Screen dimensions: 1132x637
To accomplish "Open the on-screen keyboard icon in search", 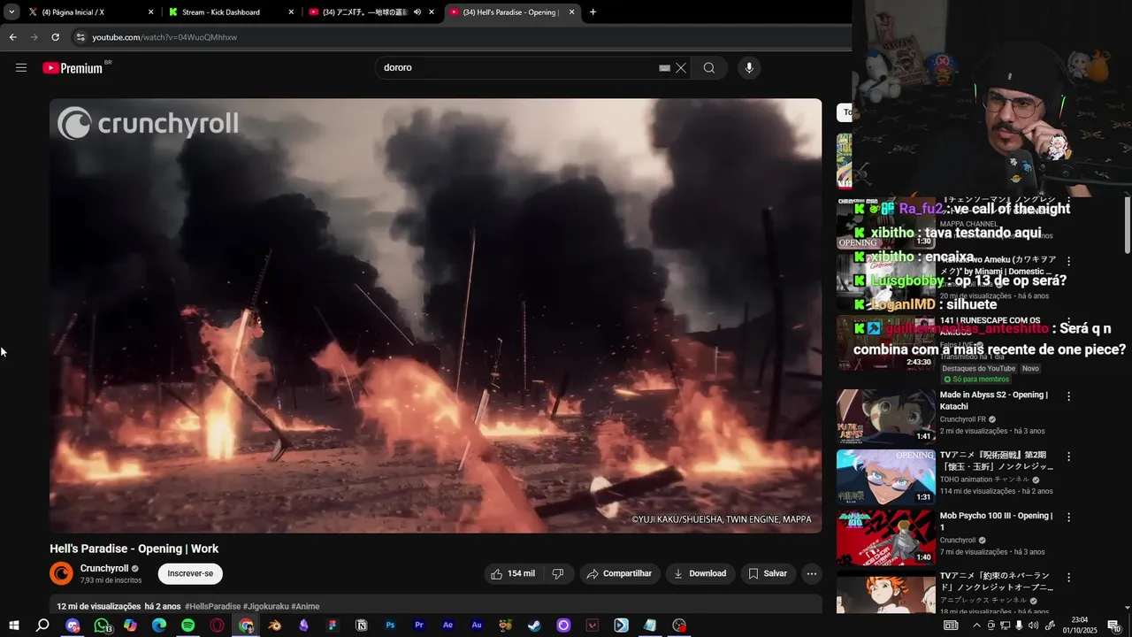I will point(664,68).
